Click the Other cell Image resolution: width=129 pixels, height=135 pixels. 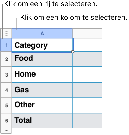(42, 105)
